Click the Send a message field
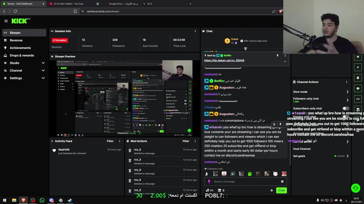 [x=245, y=182]
